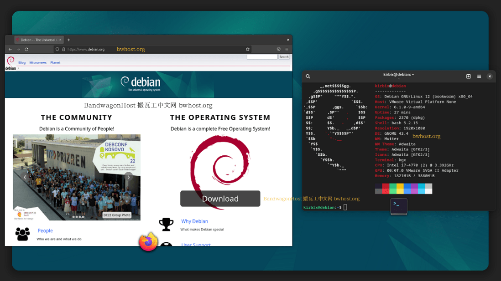Click the 'DC22 Group Photo' caption
The image size is (501, 281).
[117, 215]
